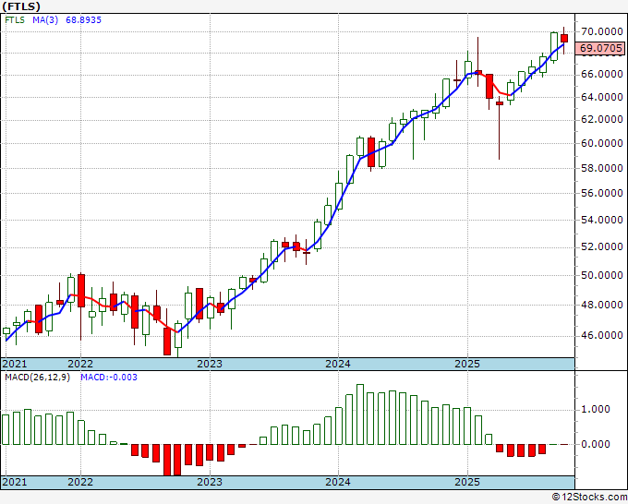
Task: Click the 58.0000 price axis label
Action: [601, 168]
